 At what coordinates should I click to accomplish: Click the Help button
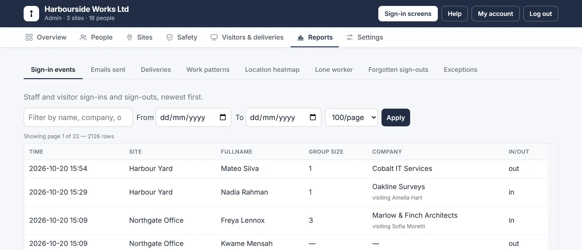click(454, 14)
